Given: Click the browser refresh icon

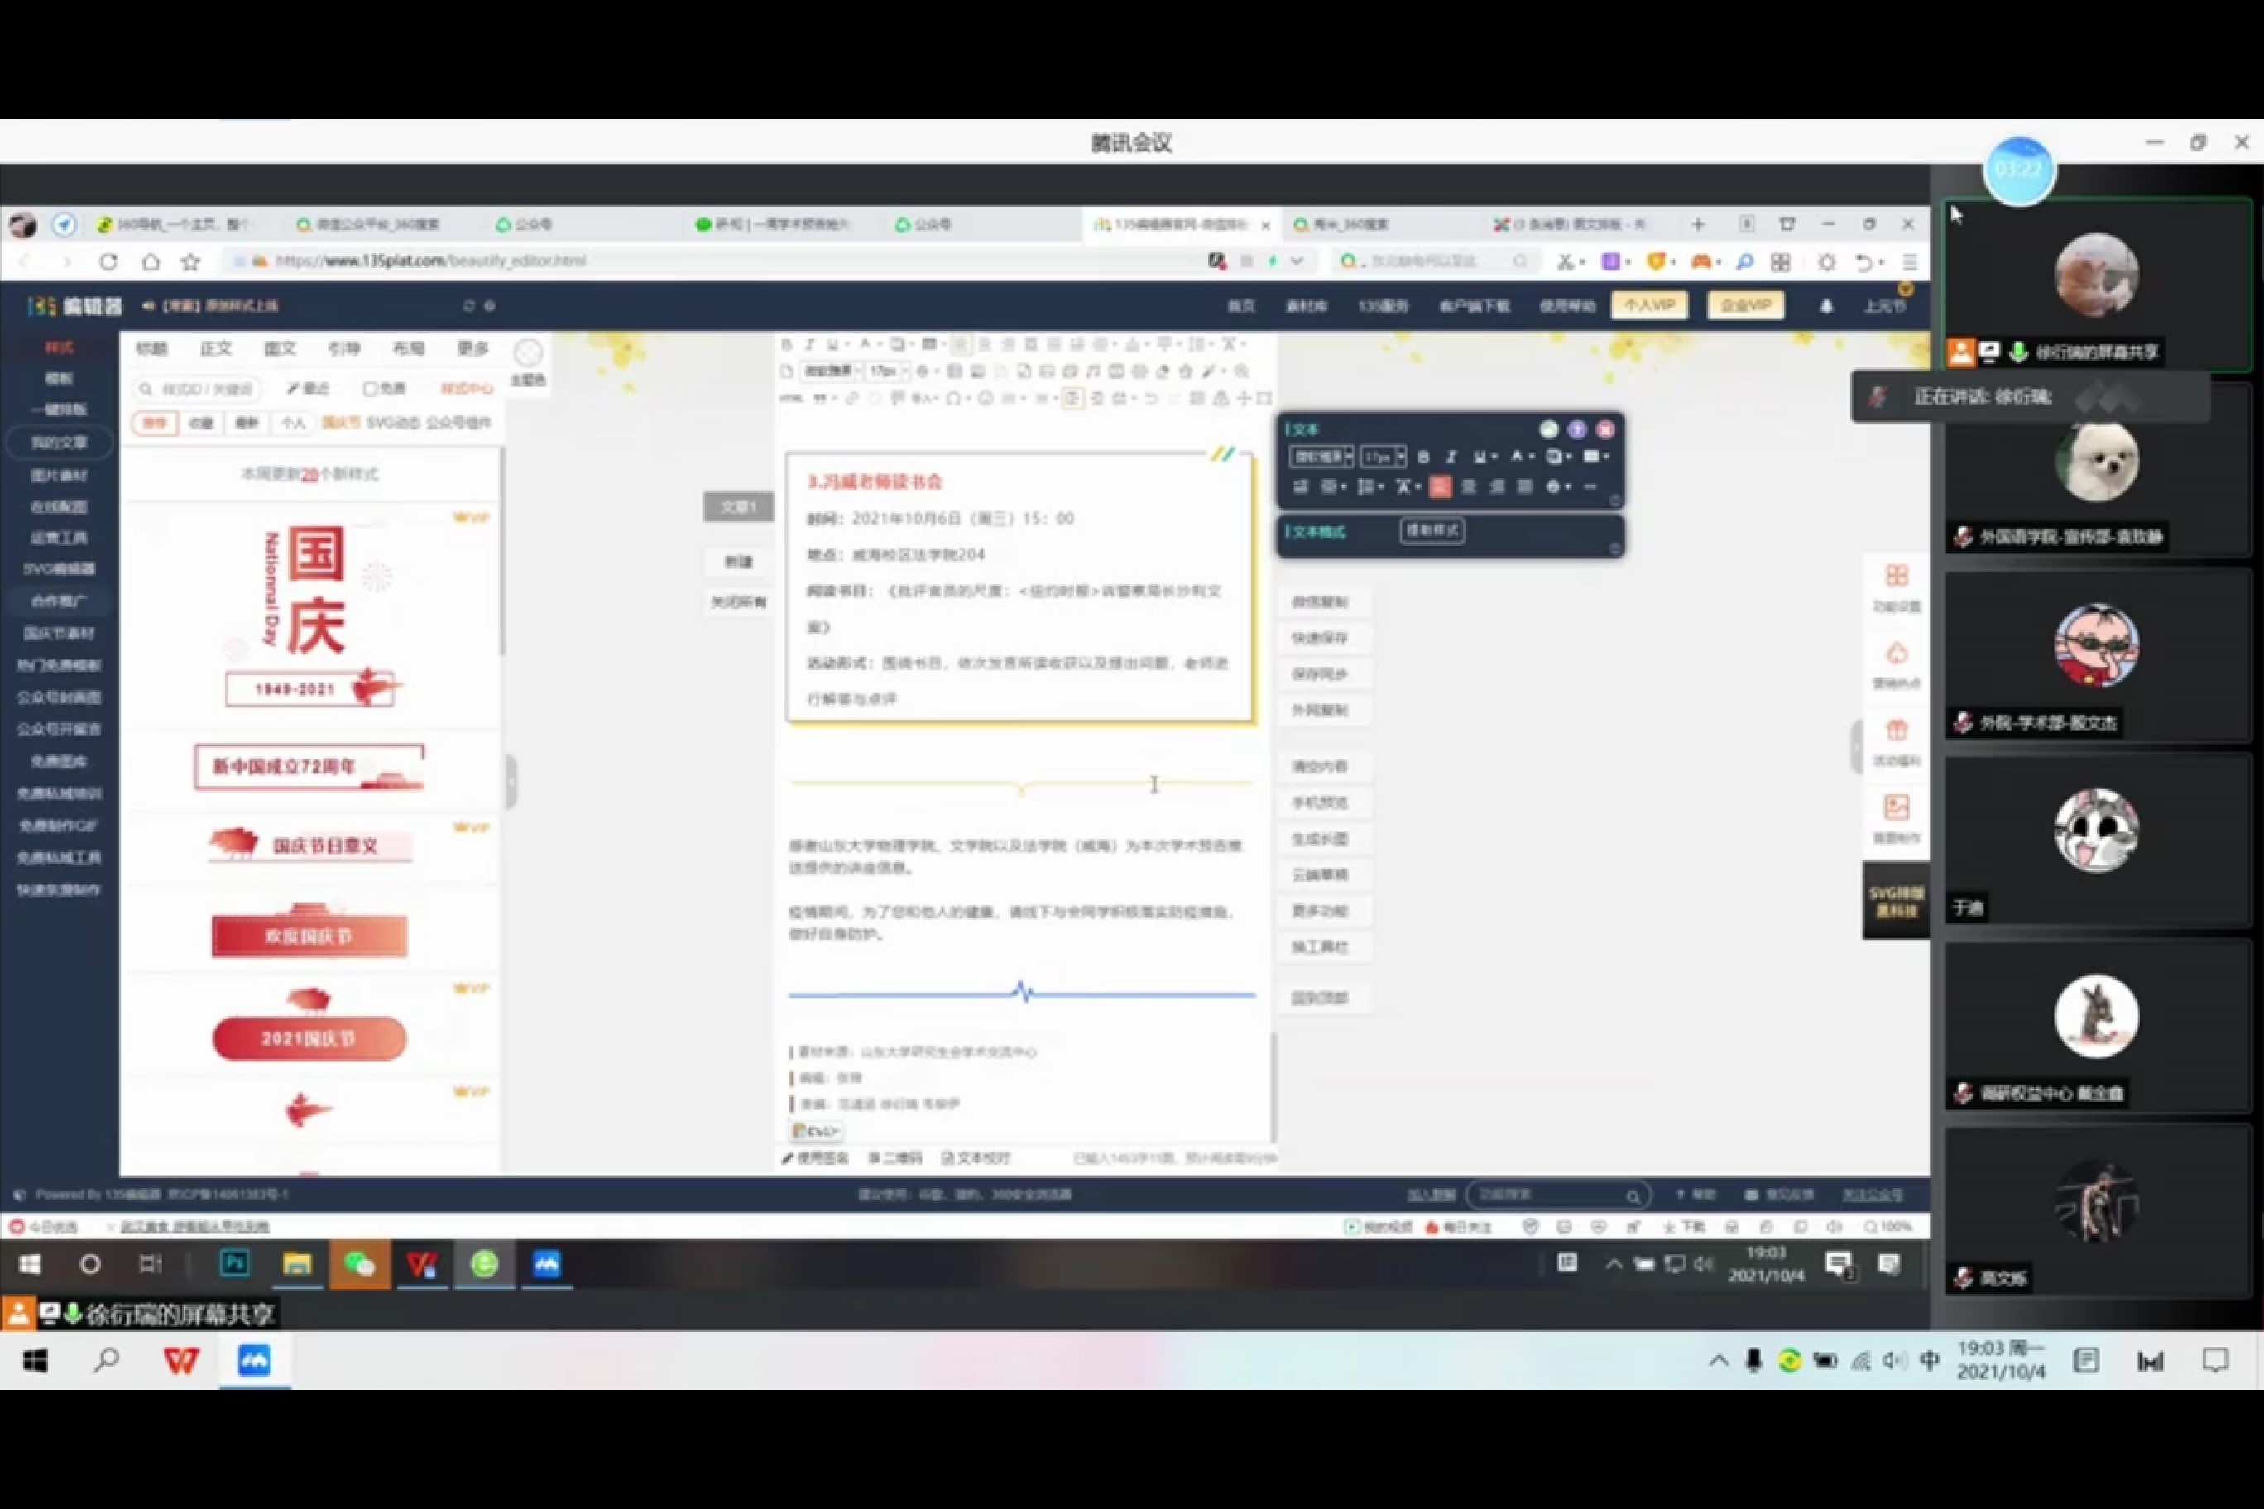Looking at the screenshot, I should (x=108, y=261).
